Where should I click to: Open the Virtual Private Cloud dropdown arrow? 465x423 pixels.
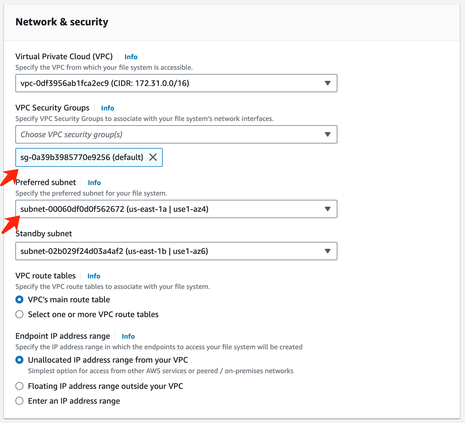327,83
